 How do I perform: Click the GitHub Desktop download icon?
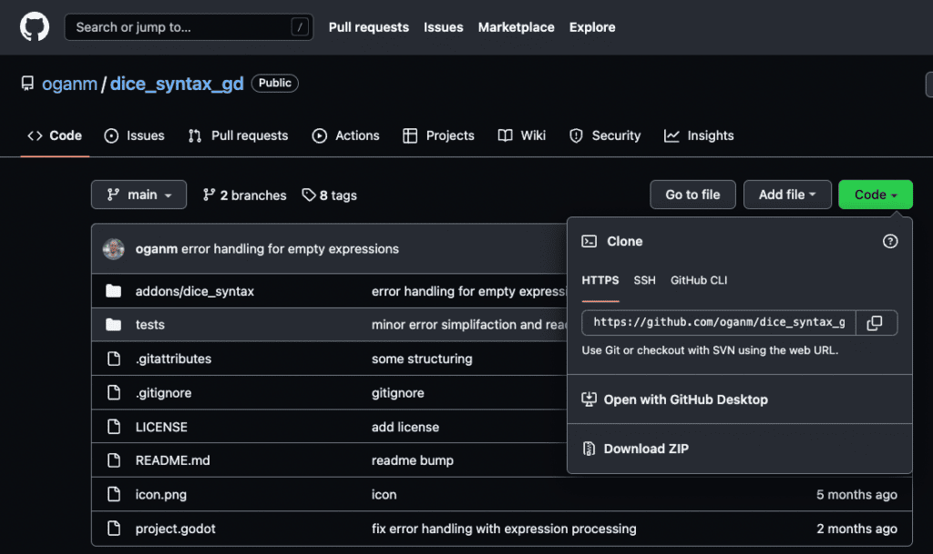(x=590, y=399)
